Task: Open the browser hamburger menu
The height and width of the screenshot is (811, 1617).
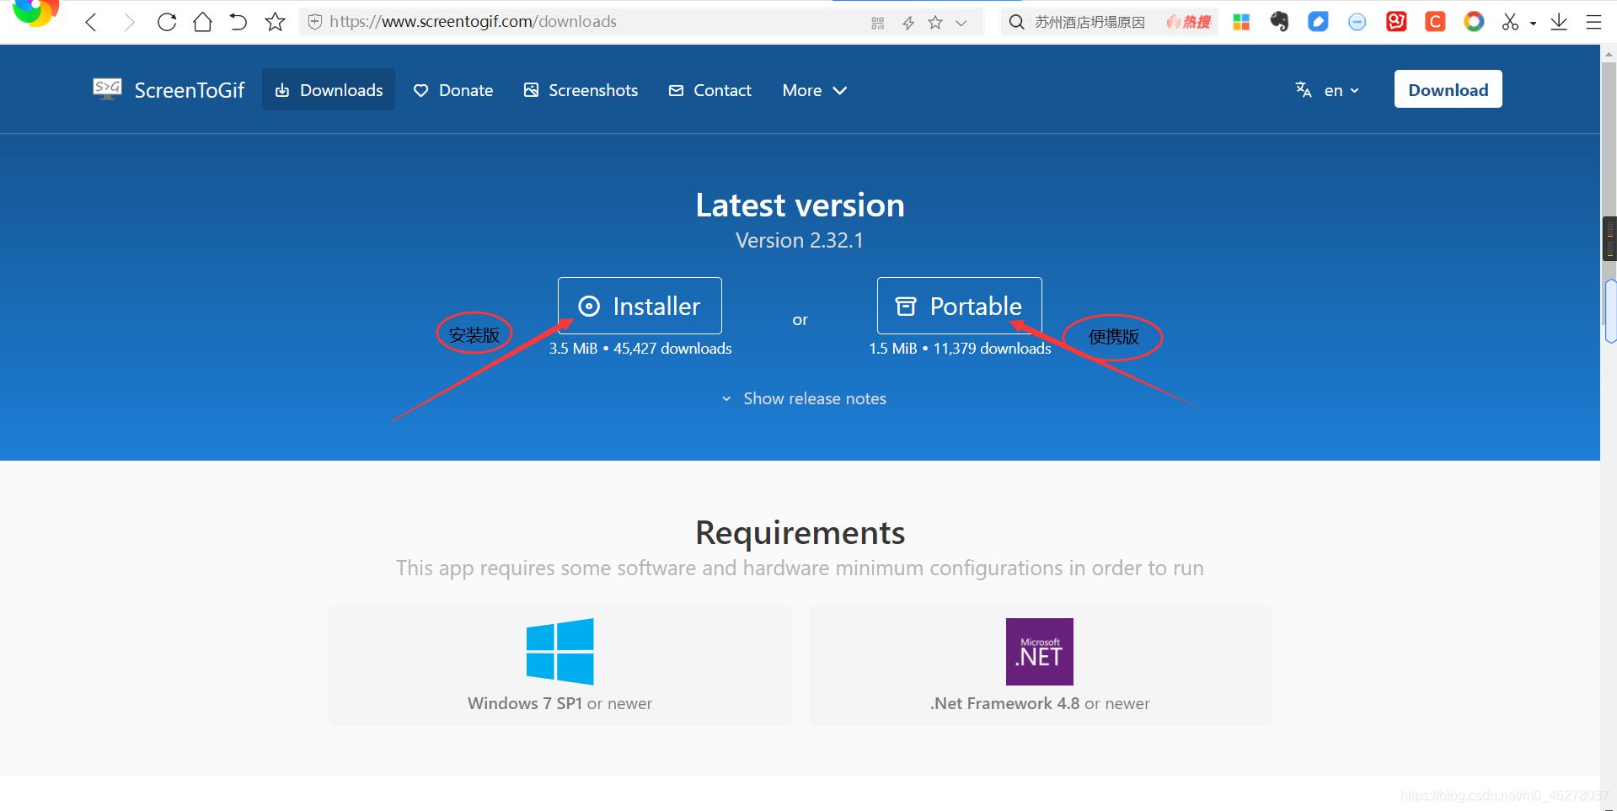Action: click(1593, 22)
